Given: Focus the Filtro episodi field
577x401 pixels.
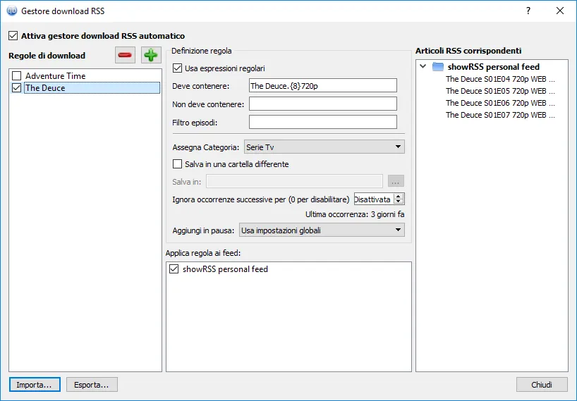Looking at the screenshot, I should (323, 122).
